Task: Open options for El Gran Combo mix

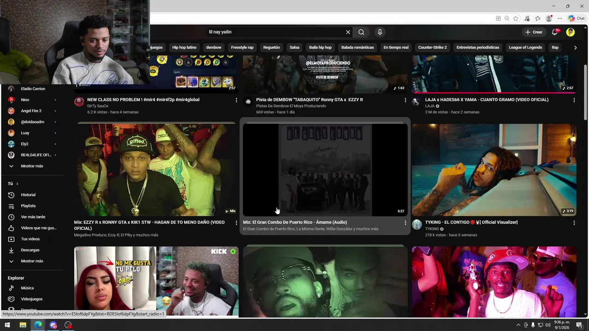Action: (x=405, y=223)
